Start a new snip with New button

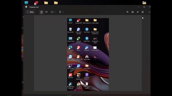[x=30, y=12]
